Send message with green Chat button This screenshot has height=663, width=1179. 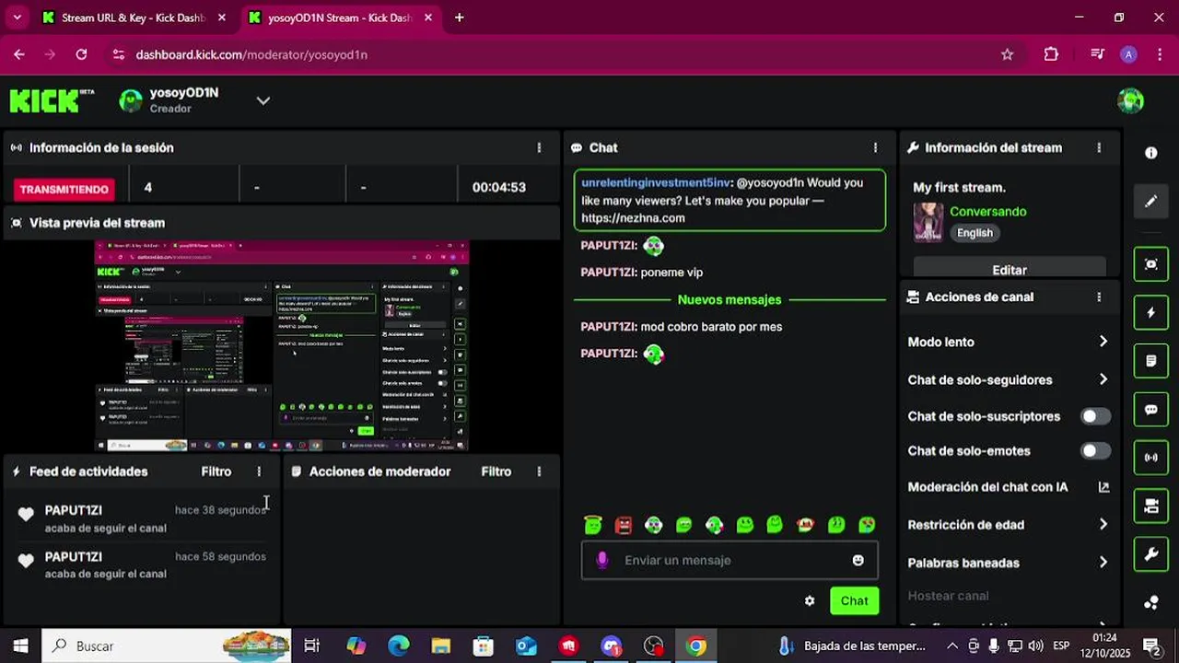click(x=854, y=601)
